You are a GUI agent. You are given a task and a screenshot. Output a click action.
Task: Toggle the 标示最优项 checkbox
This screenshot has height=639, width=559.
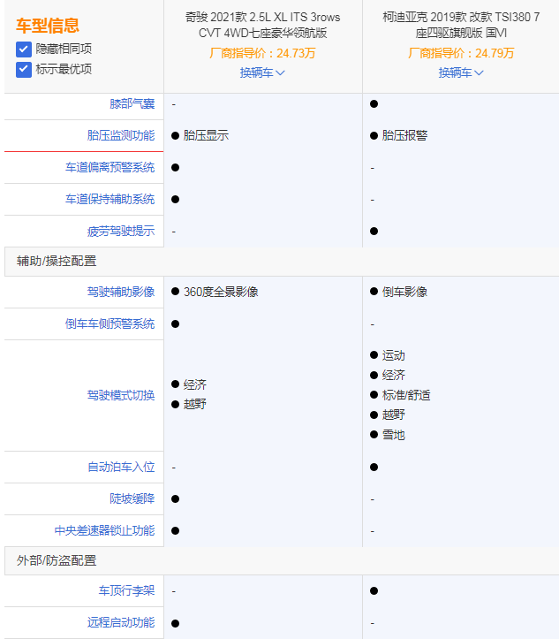[x=24, y=69]
